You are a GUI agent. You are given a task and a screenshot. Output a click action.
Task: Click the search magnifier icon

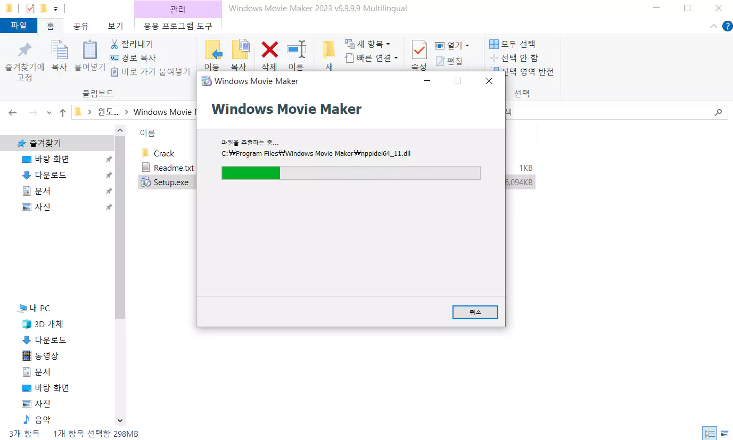point(718,113)
